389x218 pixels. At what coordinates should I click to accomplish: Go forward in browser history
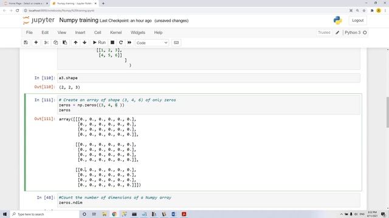pos(11,10)
